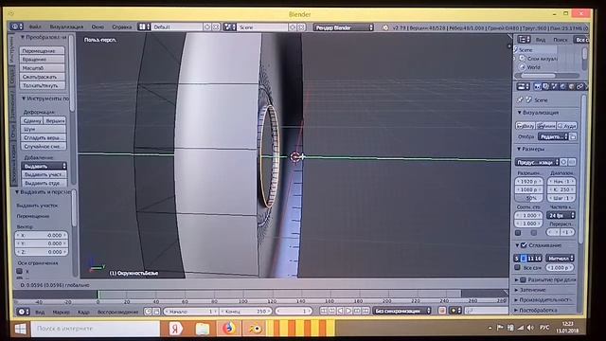The height and width of the screenshot is (341, 606).
Task: Adjust the 50% resolution percentage slider
Action: pos(528,198)
